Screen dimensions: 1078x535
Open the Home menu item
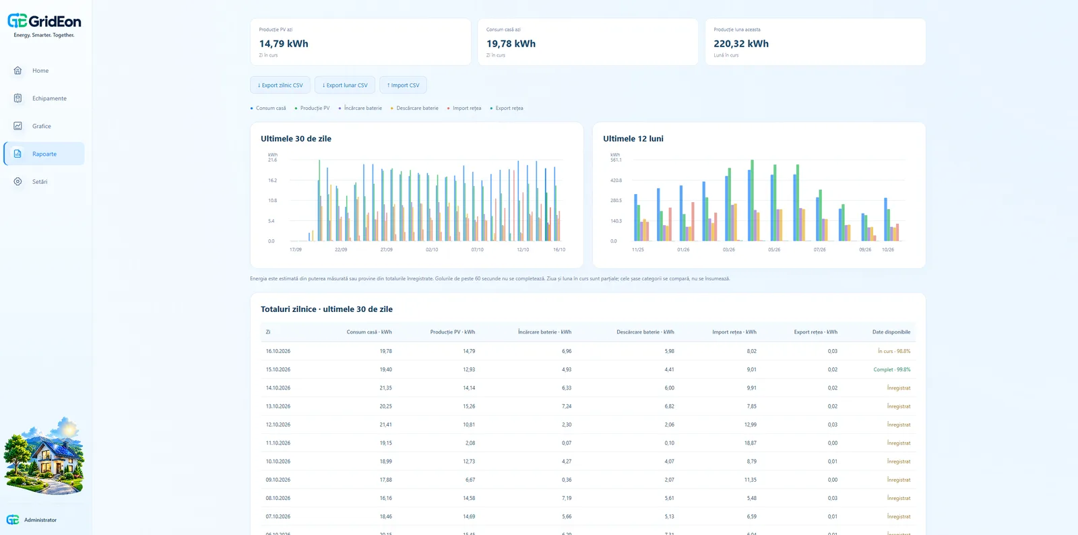pos(44,71)
